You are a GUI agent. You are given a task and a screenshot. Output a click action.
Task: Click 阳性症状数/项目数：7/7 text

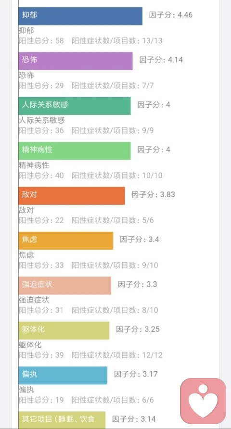[113, 86]
